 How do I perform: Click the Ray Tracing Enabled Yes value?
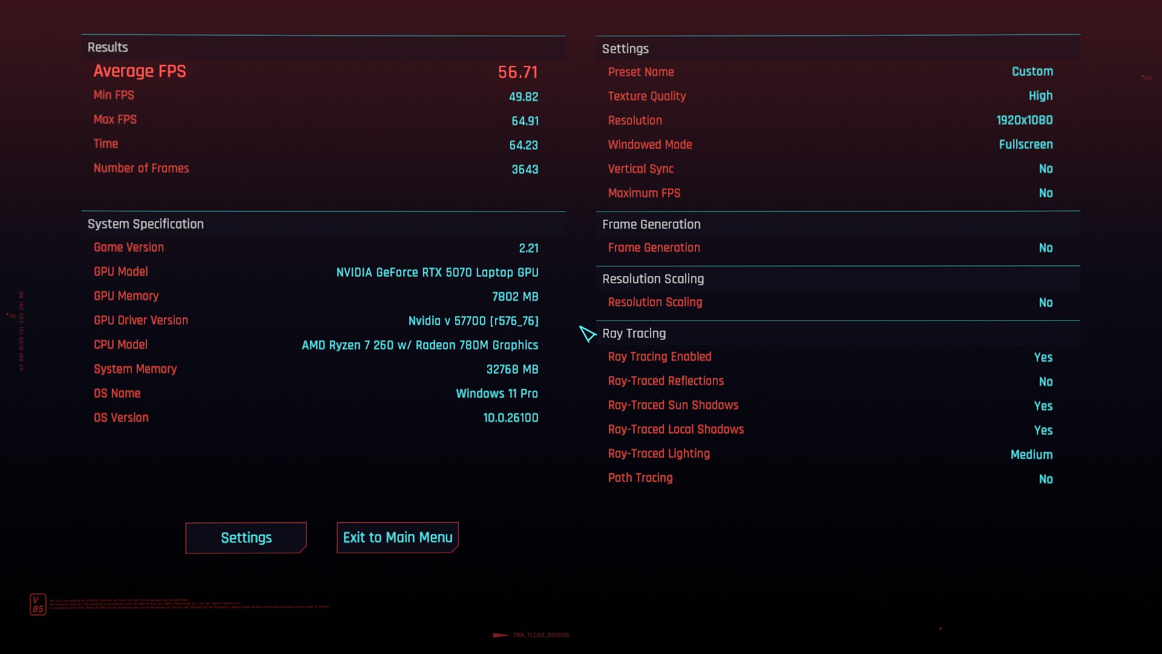point(1043,357)
